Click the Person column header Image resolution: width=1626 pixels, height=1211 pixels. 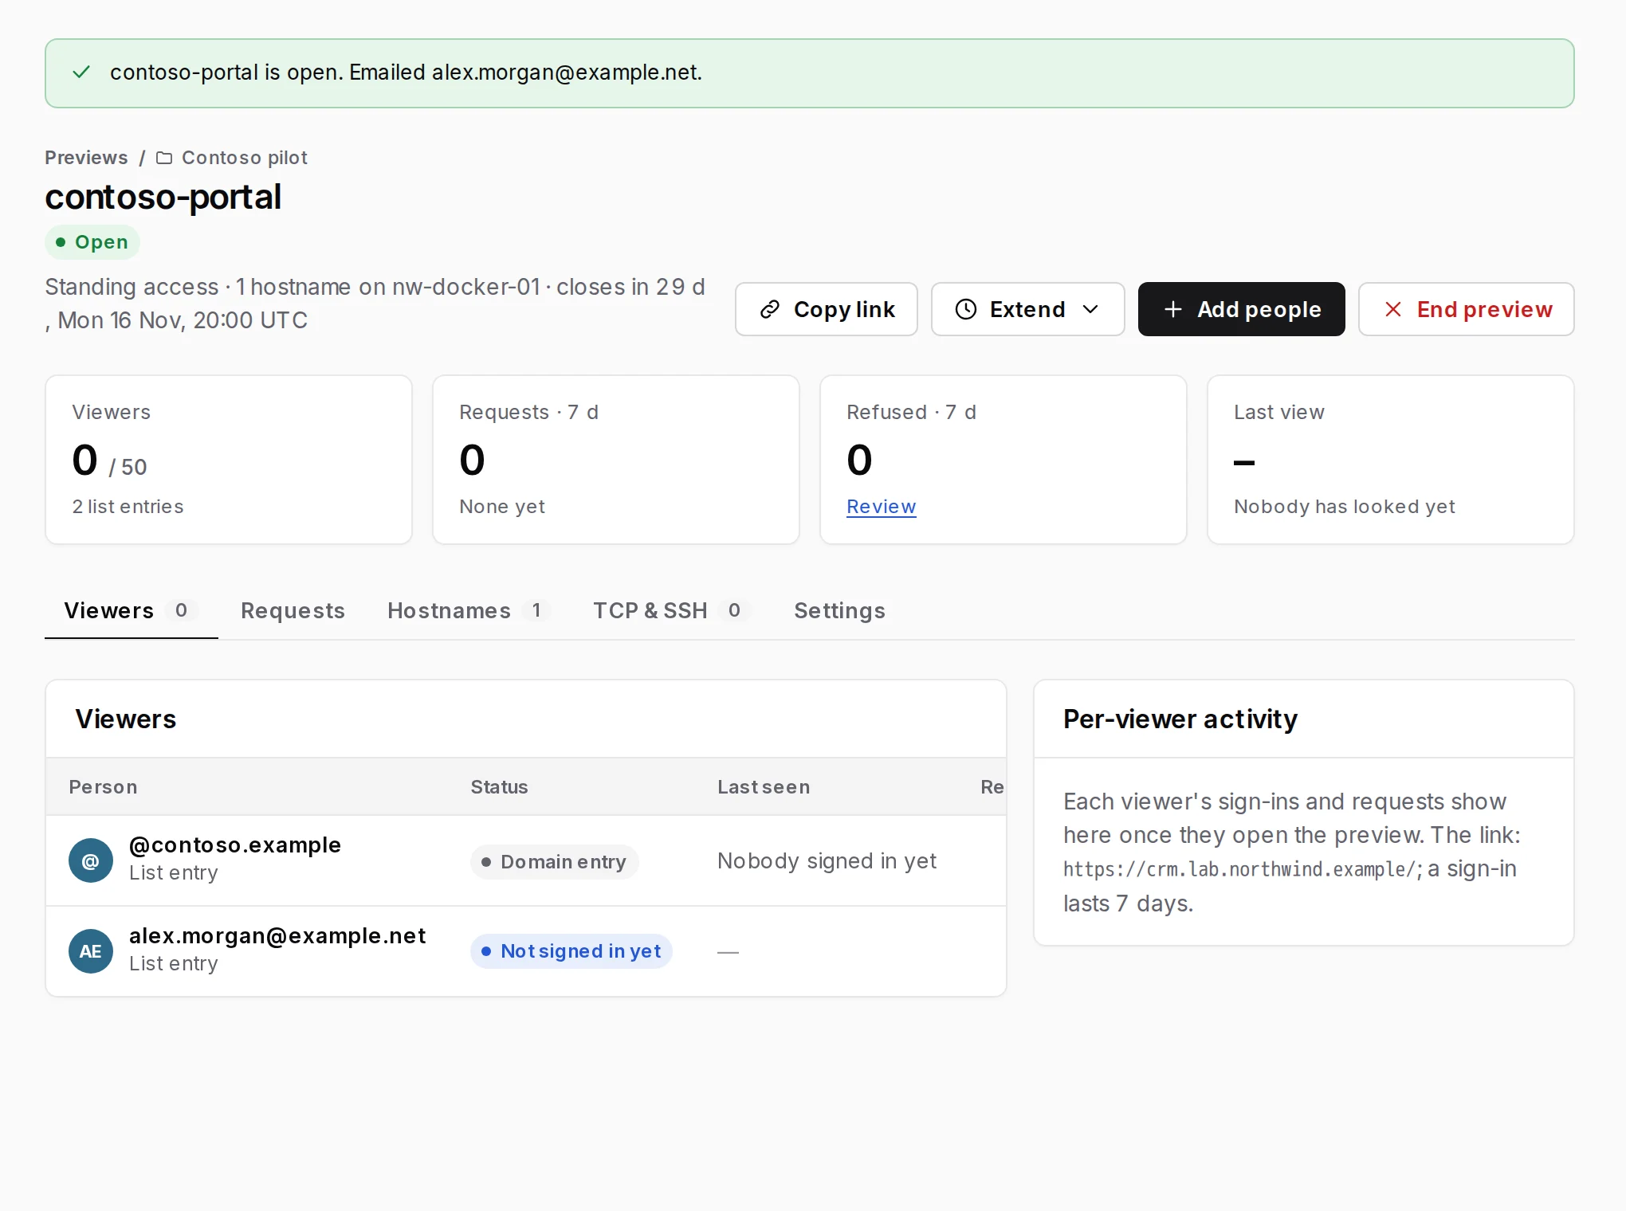coord(103,787)
